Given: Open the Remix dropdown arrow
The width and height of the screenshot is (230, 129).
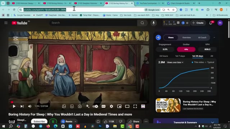Looking at the screenshot, I should click(x=75, y=121).
